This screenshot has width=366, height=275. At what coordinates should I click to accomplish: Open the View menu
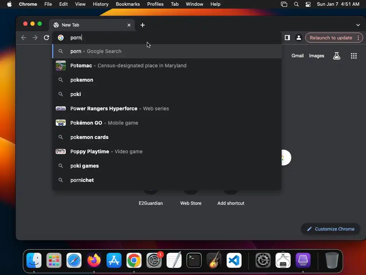(x=80, y=4)
